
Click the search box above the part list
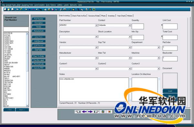click(16, 29)
